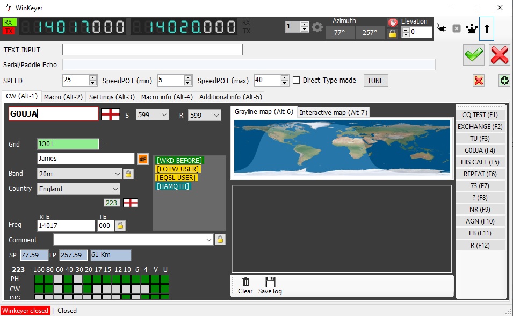Select Interactive map (Alt-7) tab
The width and height of the screenshot is (513, 316).
pyautogui.click(x=334, y=113)
